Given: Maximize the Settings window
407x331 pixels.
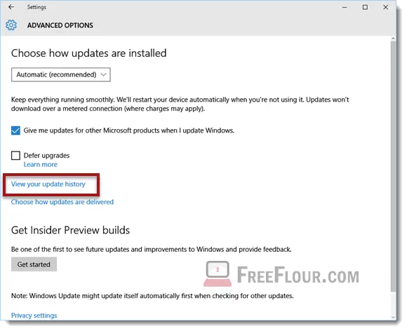Looking at the screenshot, I should [x=365, y=7].
